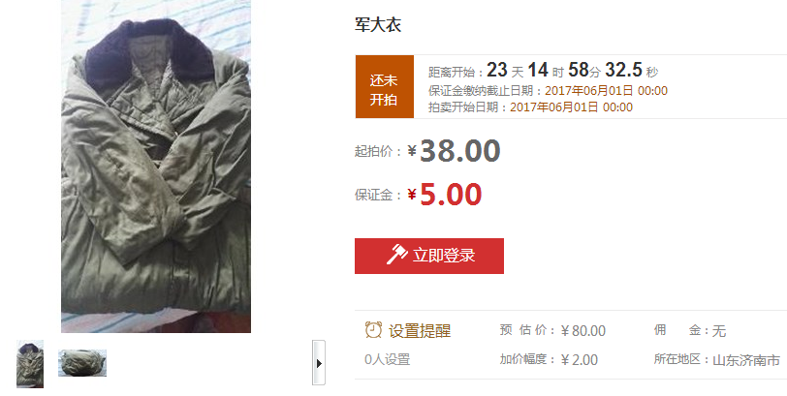Image resolution: width=787 pixels, height=396 pixels.
Task: Click the 军大衣 item title
Action: [x=378, y=24]
